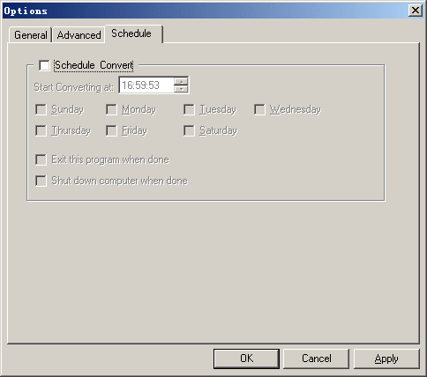Select the Wednesday checkbox
The height and width of the screenshot is (377, 427).
[x=259, y=109]
